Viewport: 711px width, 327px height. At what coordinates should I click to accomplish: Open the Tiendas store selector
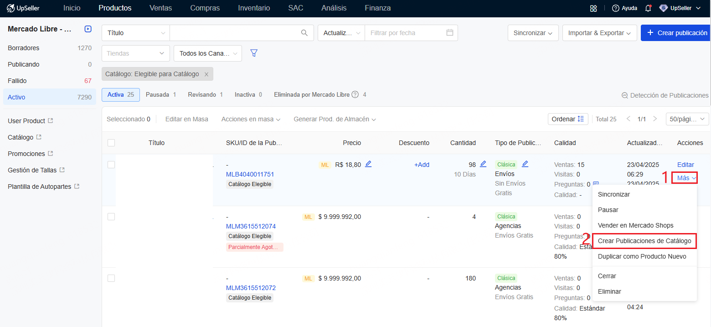click(136, 53)
